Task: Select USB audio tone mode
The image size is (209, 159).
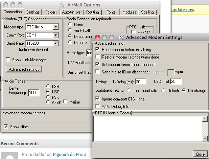Action: click(48, 92)
